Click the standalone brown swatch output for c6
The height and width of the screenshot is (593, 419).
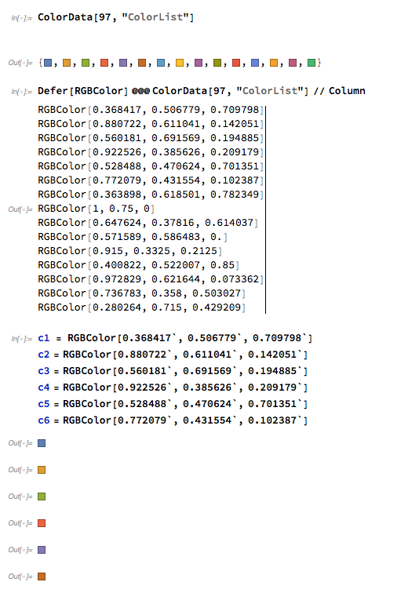pyautogui.click(x=42, y=577)
